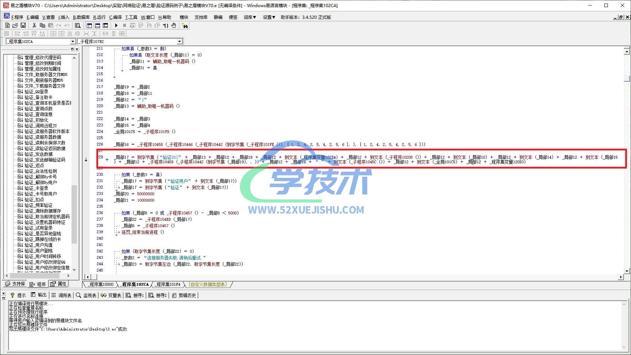Switch to the _程序集101F4 tab
Viewport: 631px width, 355px height.
169,284
